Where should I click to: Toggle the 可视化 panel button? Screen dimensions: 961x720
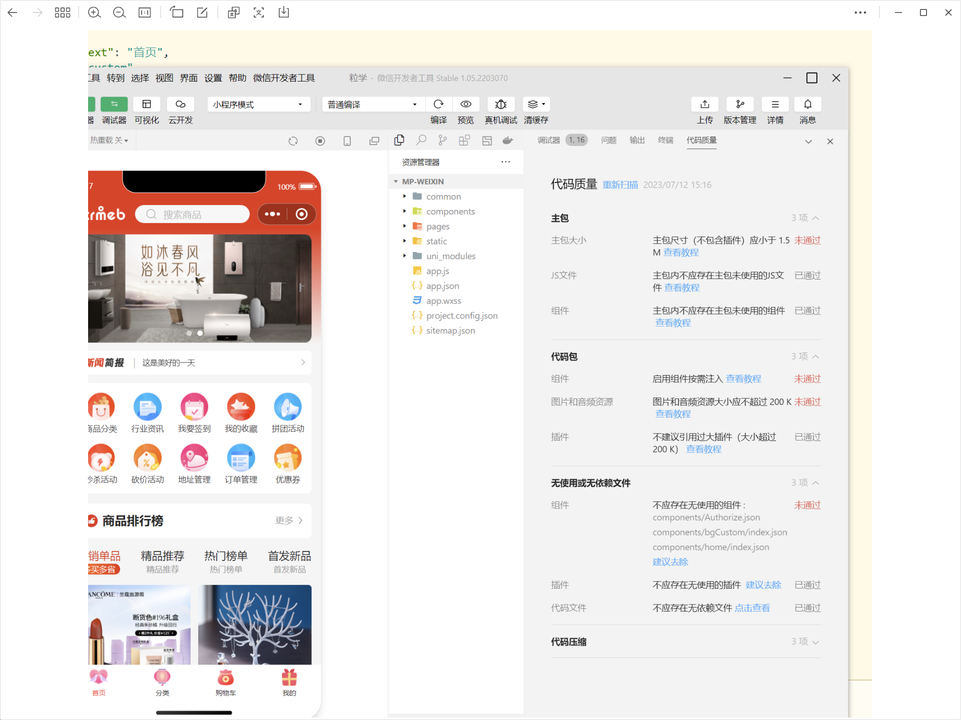(x=147, y=104)
